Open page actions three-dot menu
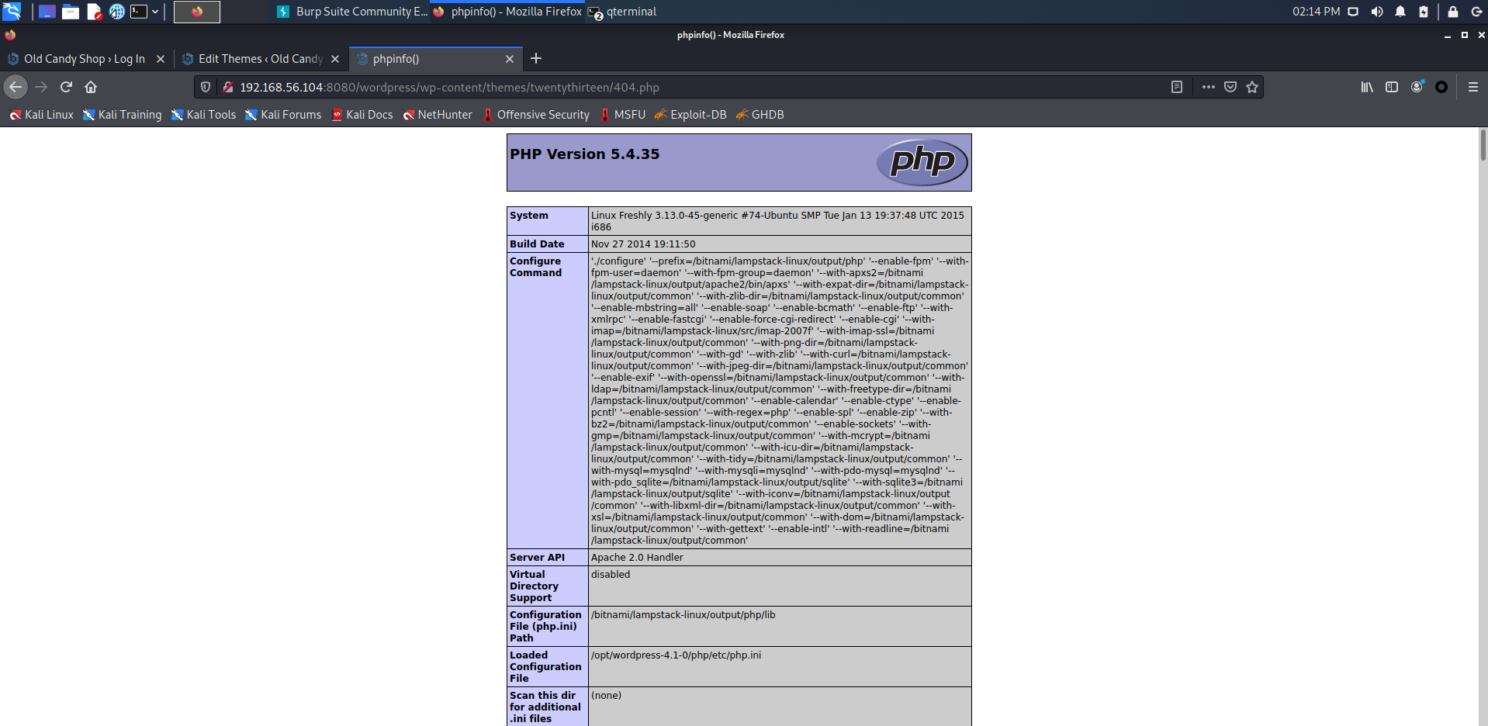This screenshot has height=726, width=1488. click(1208, 87)
